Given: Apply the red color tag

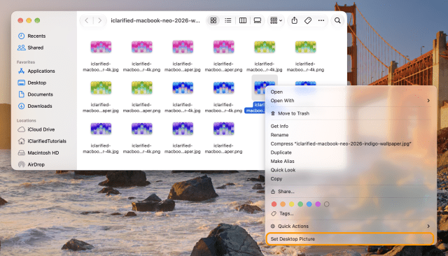Looking at the screenshot, I should (x=274, y=204).
